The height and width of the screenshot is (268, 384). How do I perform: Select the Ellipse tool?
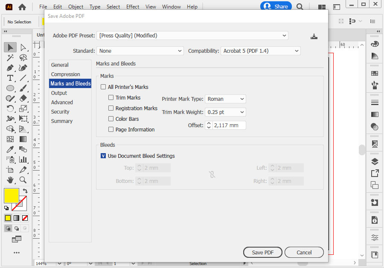click(10, 88)
